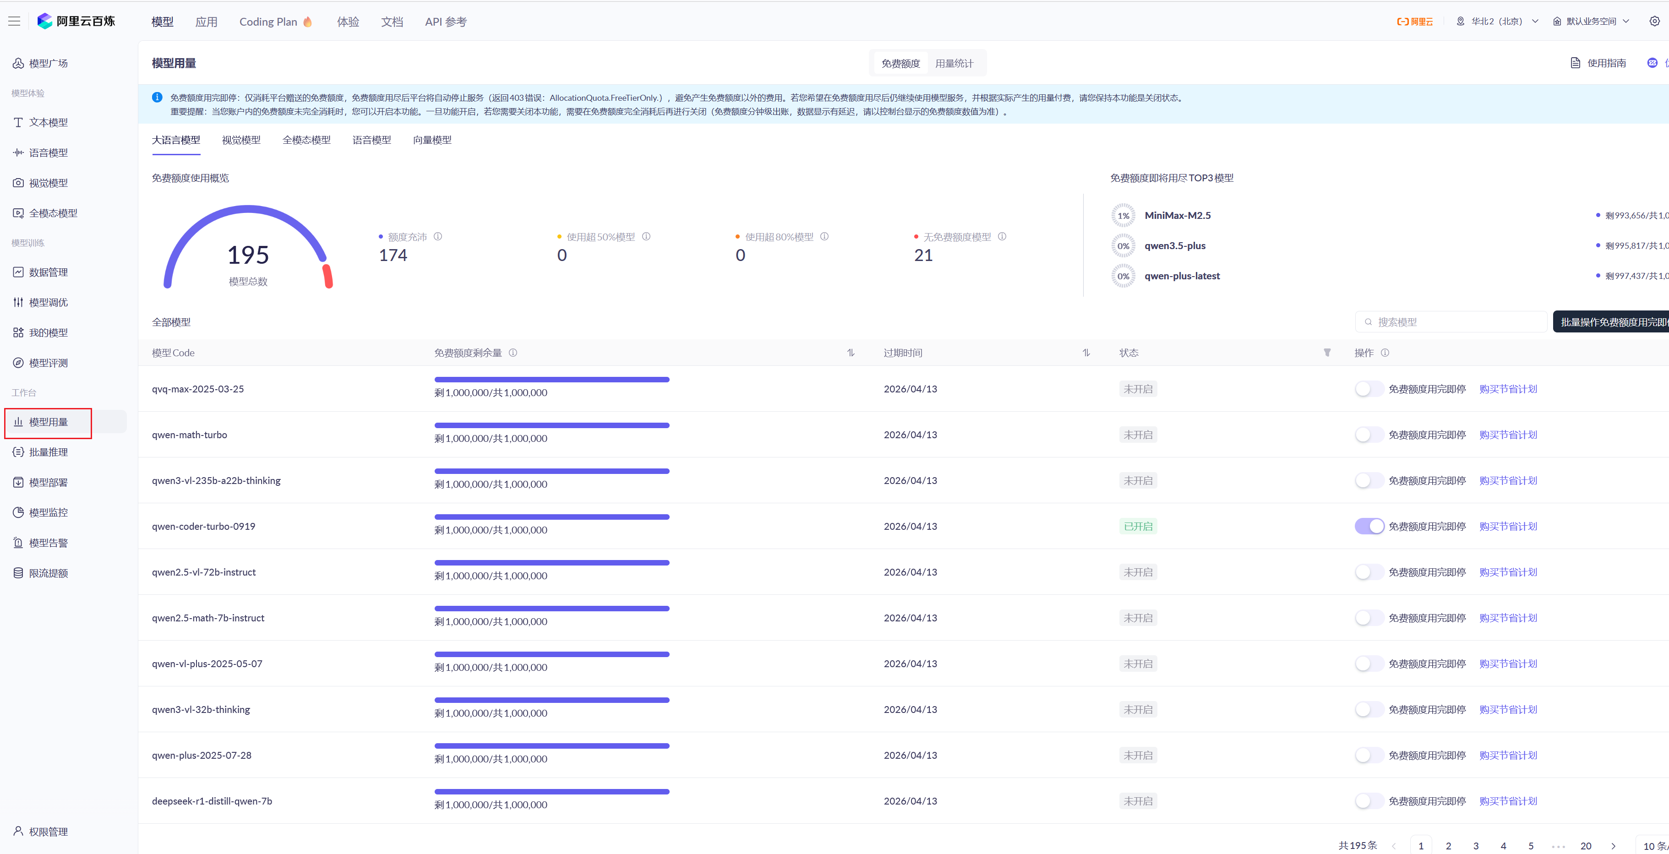The height and width of the screenshot is (854, 1669).
Task: Sort by 过期时间 column arrows
Action: pyautogui.click(x=1086, y=353)
